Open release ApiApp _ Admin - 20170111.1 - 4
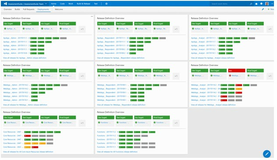Image resolution: width=277 pixels, height=160 pixels. pyautogui.click(x=17, y=38)
